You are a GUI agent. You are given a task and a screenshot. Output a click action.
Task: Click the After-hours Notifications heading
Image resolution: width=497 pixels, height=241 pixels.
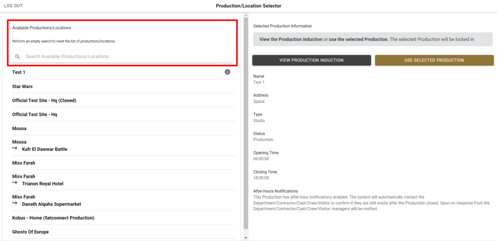(276, 191)
